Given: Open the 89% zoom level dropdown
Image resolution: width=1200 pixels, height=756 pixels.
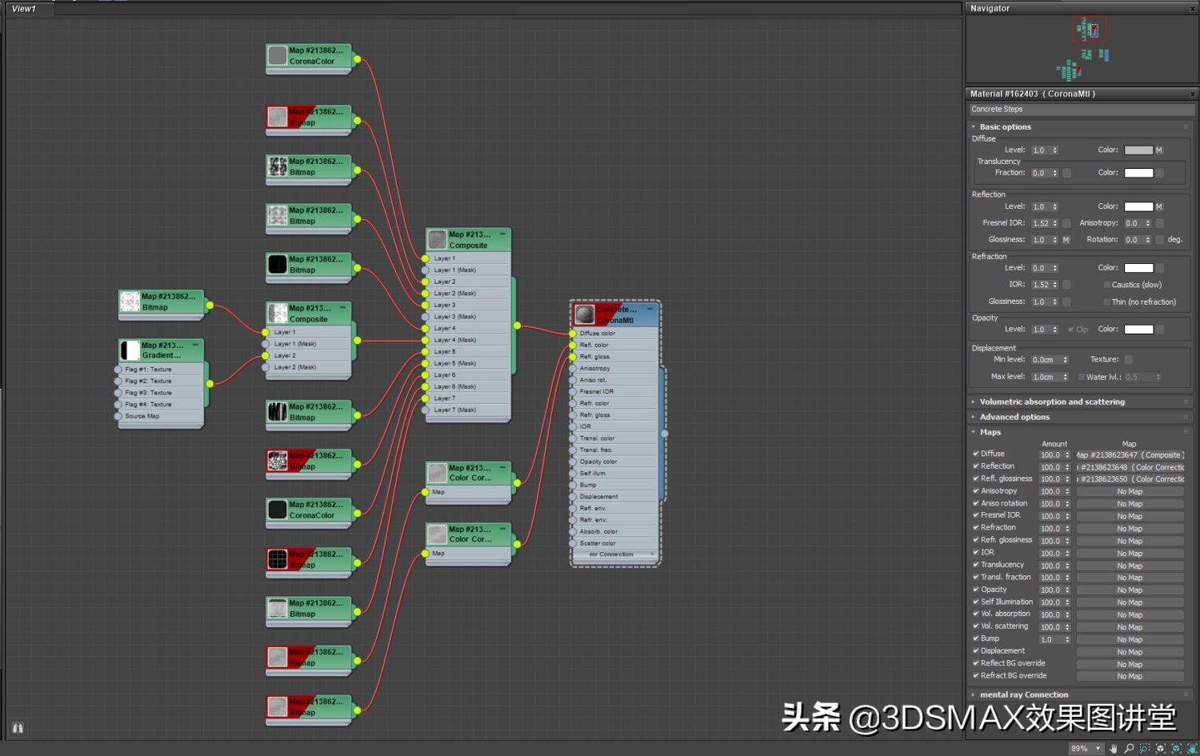Looking at the screenshot, I should pyautogui.click(x=1098, y=749).
